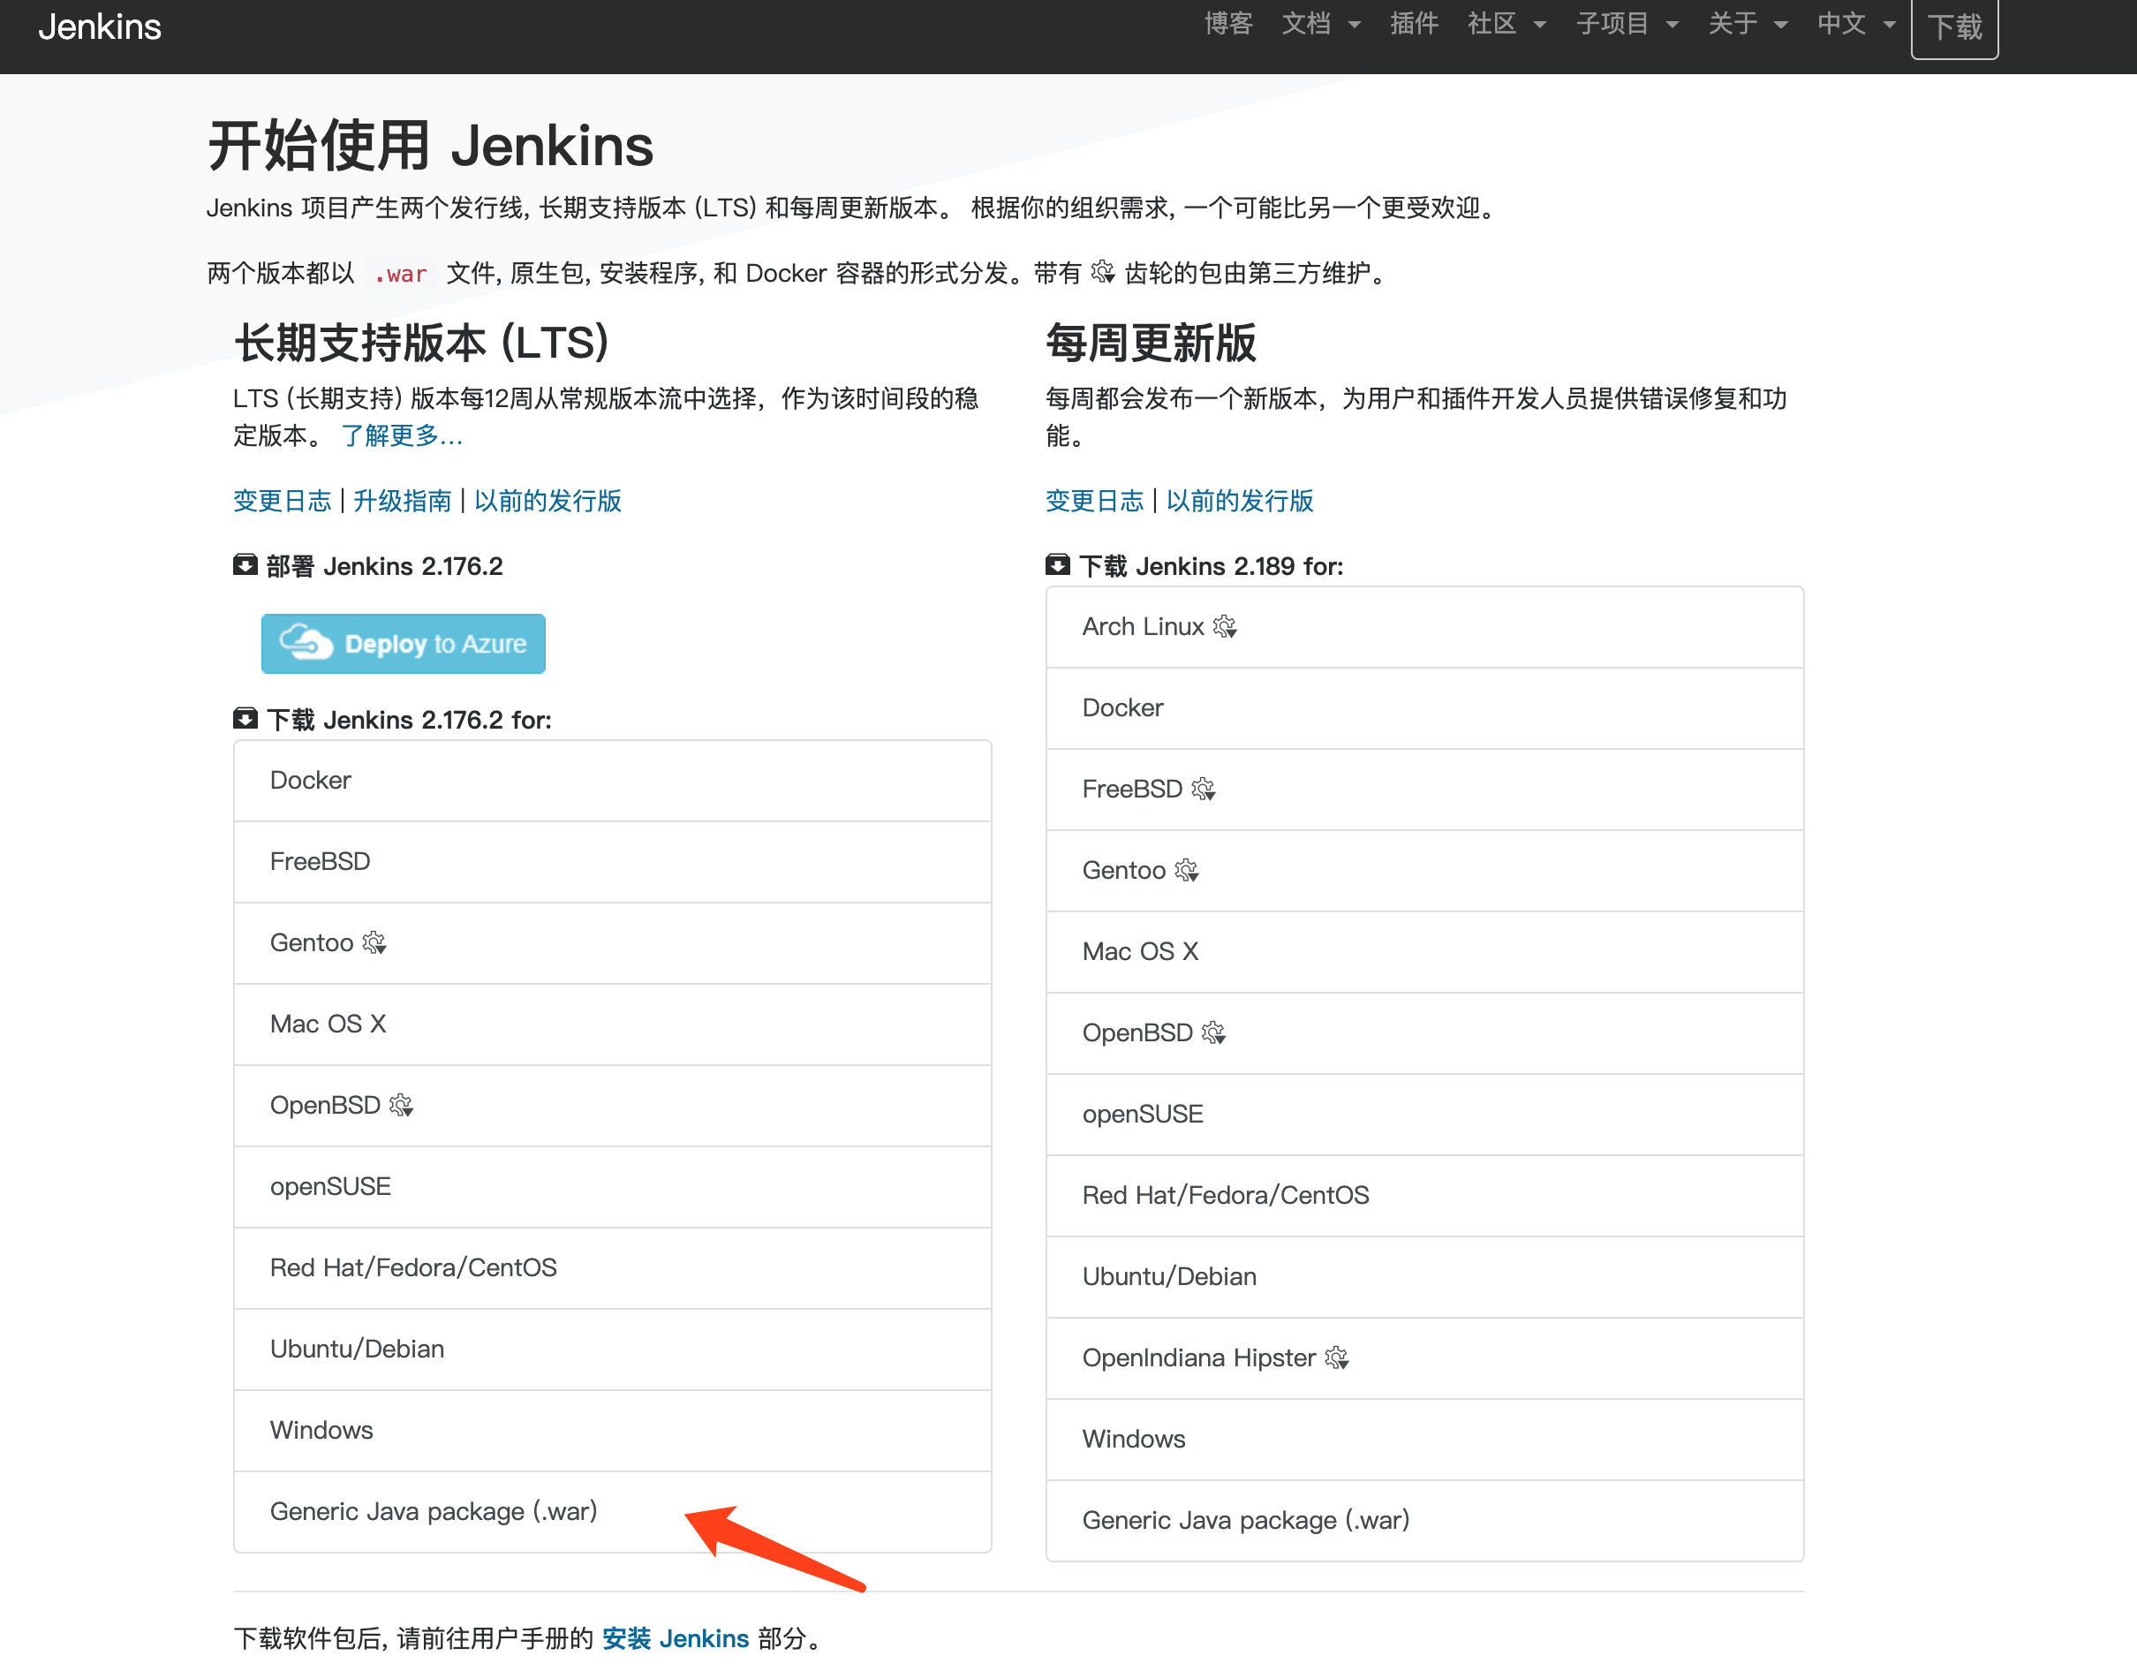Select LTS Docker download

click(613, 780)
